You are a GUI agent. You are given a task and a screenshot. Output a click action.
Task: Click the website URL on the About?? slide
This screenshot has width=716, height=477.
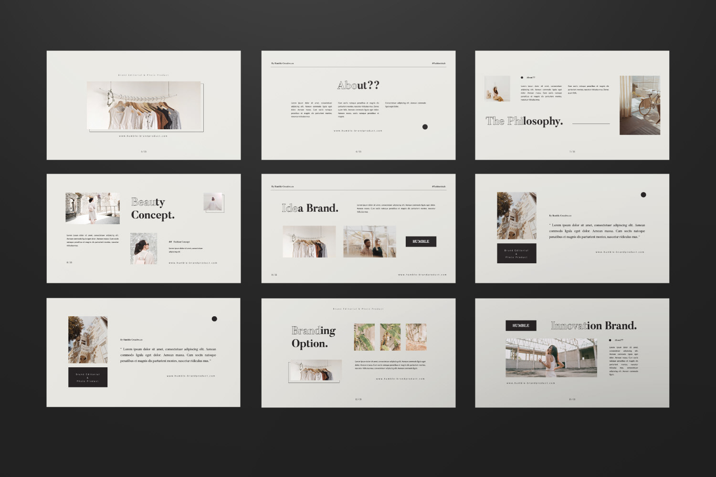click(x=358, y=131)
